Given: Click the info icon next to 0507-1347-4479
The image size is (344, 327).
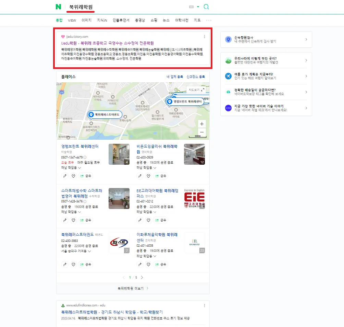Looking at the screenshot, I should (84, 157).
